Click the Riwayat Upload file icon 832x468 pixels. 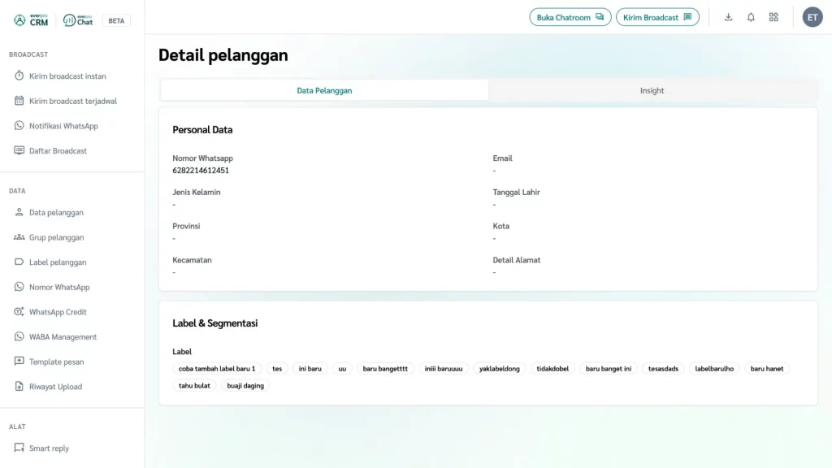(19, 387)
